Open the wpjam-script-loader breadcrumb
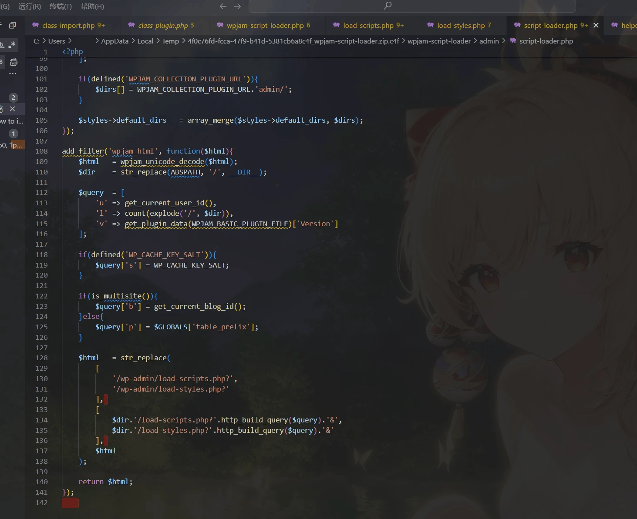 pyautogui.click(x=439, y=41)
